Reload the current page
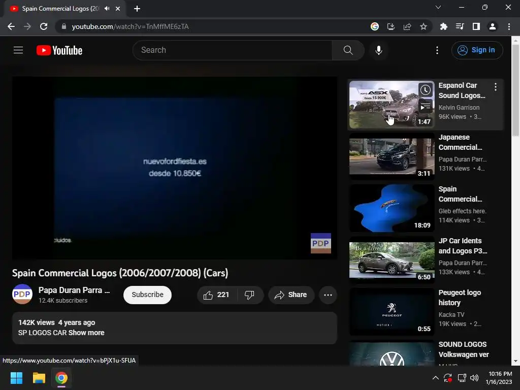The image size is (520, 390). point(44,26)
